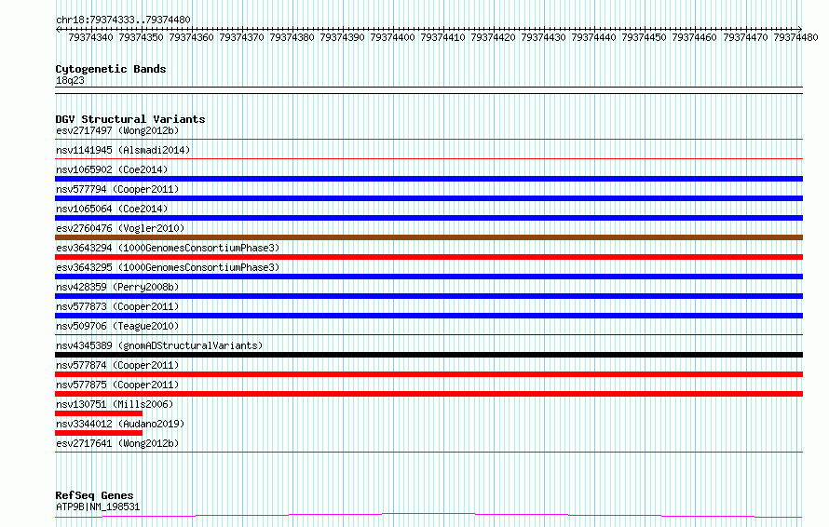
Task: Click the RefSeq Genes track heading
Action: coord(95,495)
